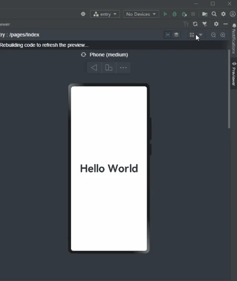The image size is (237, 281).
Task: Toggle the multi-device grid view icon
Action: click(x=192, y=34)
